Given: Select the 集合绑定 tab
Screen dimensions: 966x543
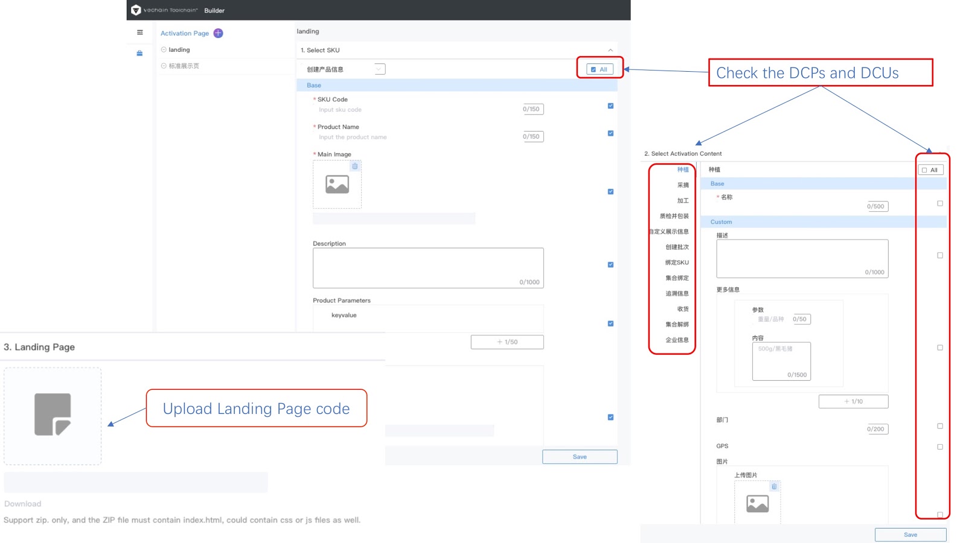Looking at the screenshot, I should tap(677, 278).
